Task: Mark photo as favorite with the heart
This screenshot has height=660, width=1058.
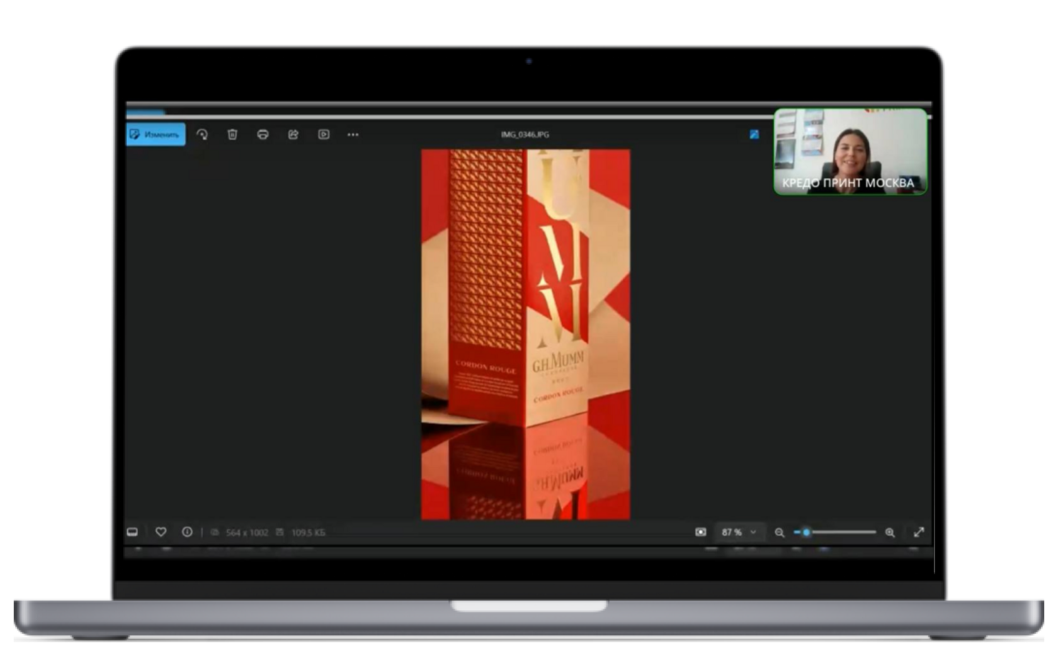Action: pyautogui.click(x=161, y=532)
